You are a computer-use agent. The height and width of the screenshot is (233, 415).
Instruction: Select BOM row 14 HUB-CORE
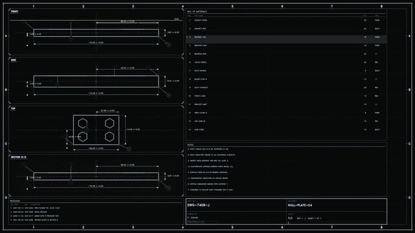[x=286, y=129]
